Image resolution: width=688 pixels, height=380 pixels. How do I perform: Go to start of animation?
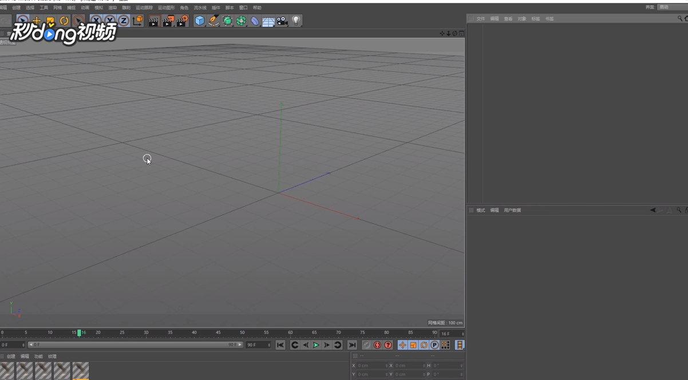coord(280,345)
